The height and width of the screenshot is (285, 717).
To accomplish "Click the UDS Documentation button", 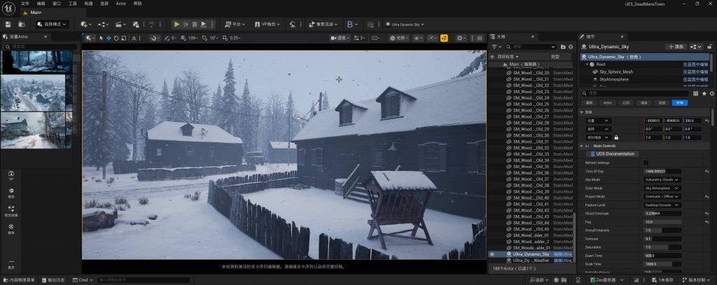I will pos(613,153).
